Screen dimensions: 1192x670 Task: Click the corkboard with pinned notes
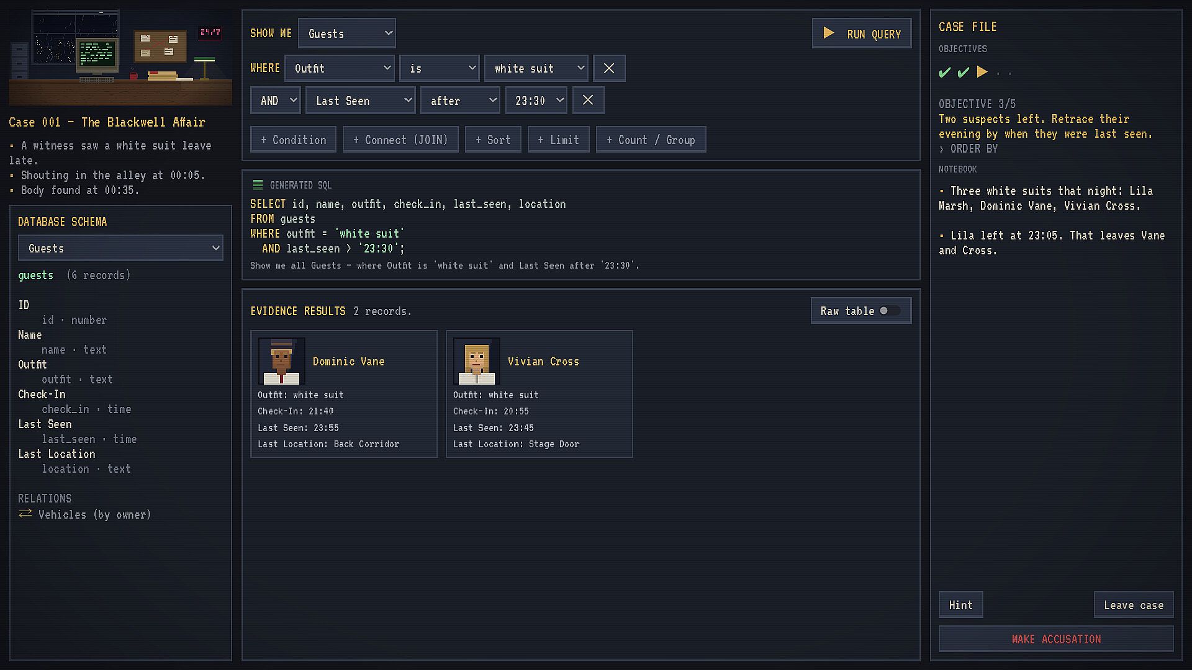coord(160,47)
